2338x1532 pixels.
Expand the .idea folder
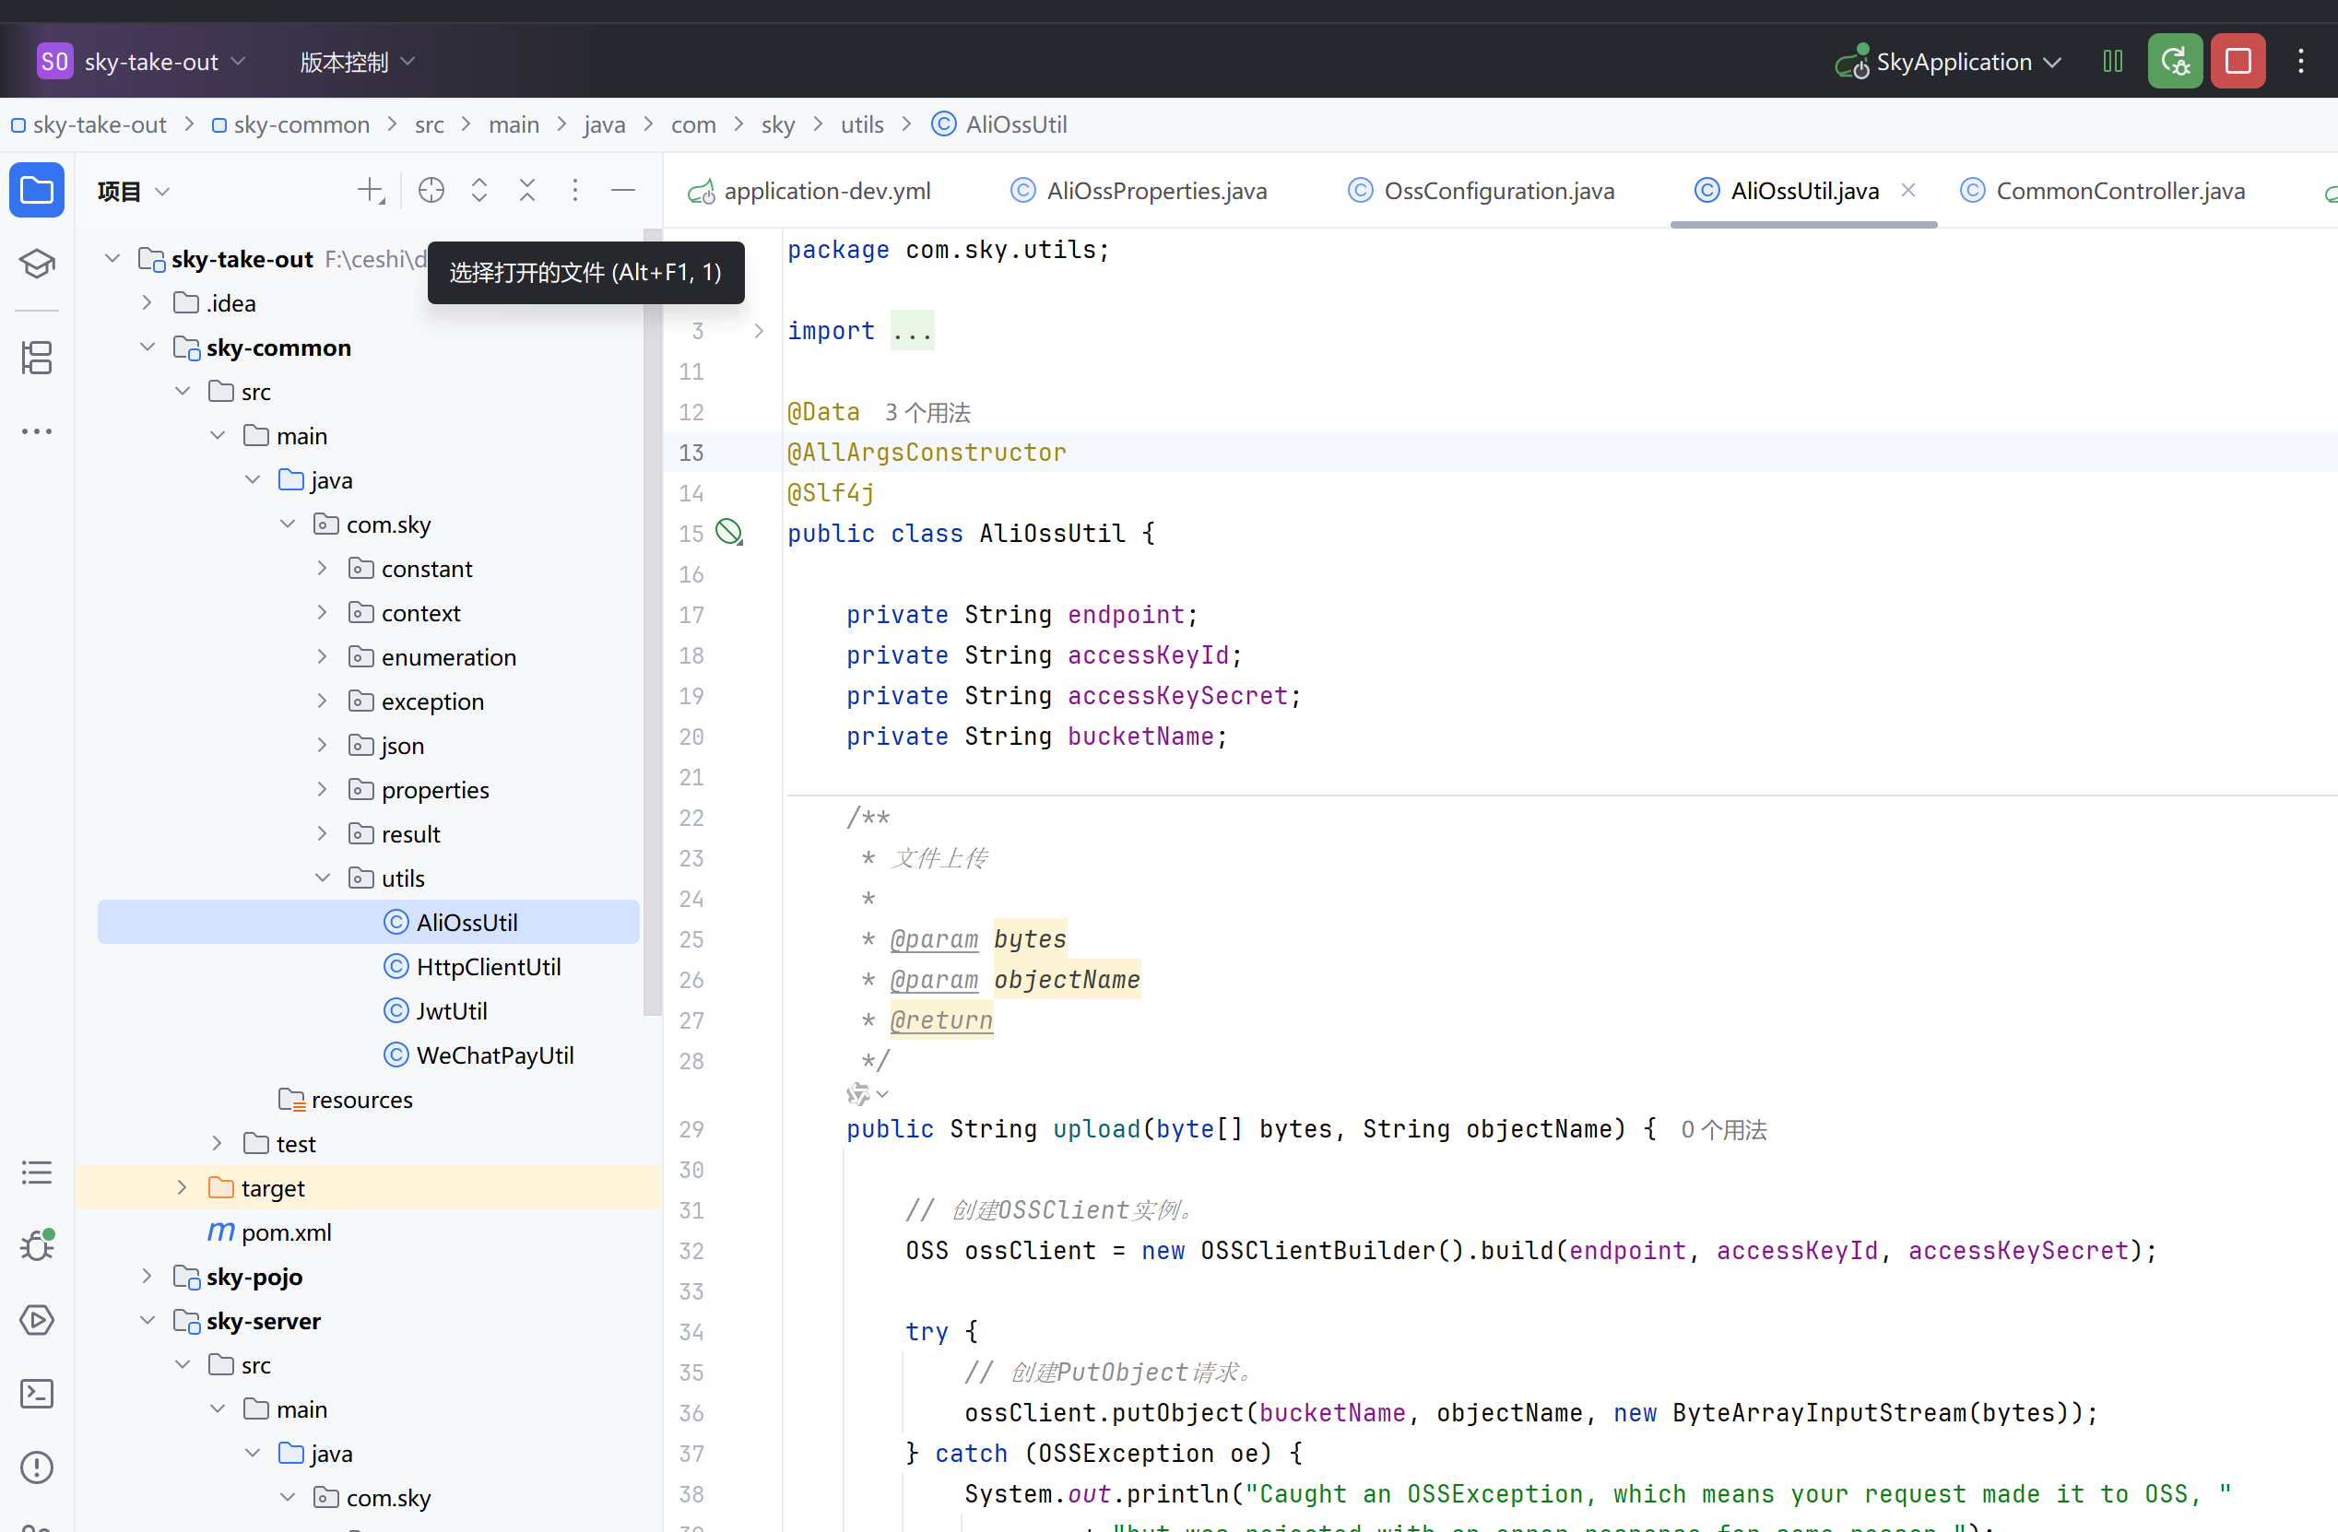point(147,303)
